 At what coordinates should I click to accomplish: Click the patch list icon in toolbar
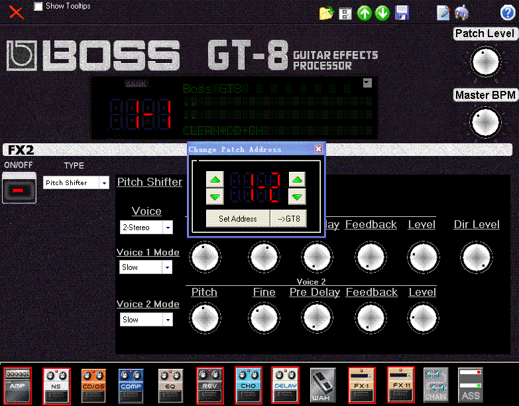(x=345, y=13)
